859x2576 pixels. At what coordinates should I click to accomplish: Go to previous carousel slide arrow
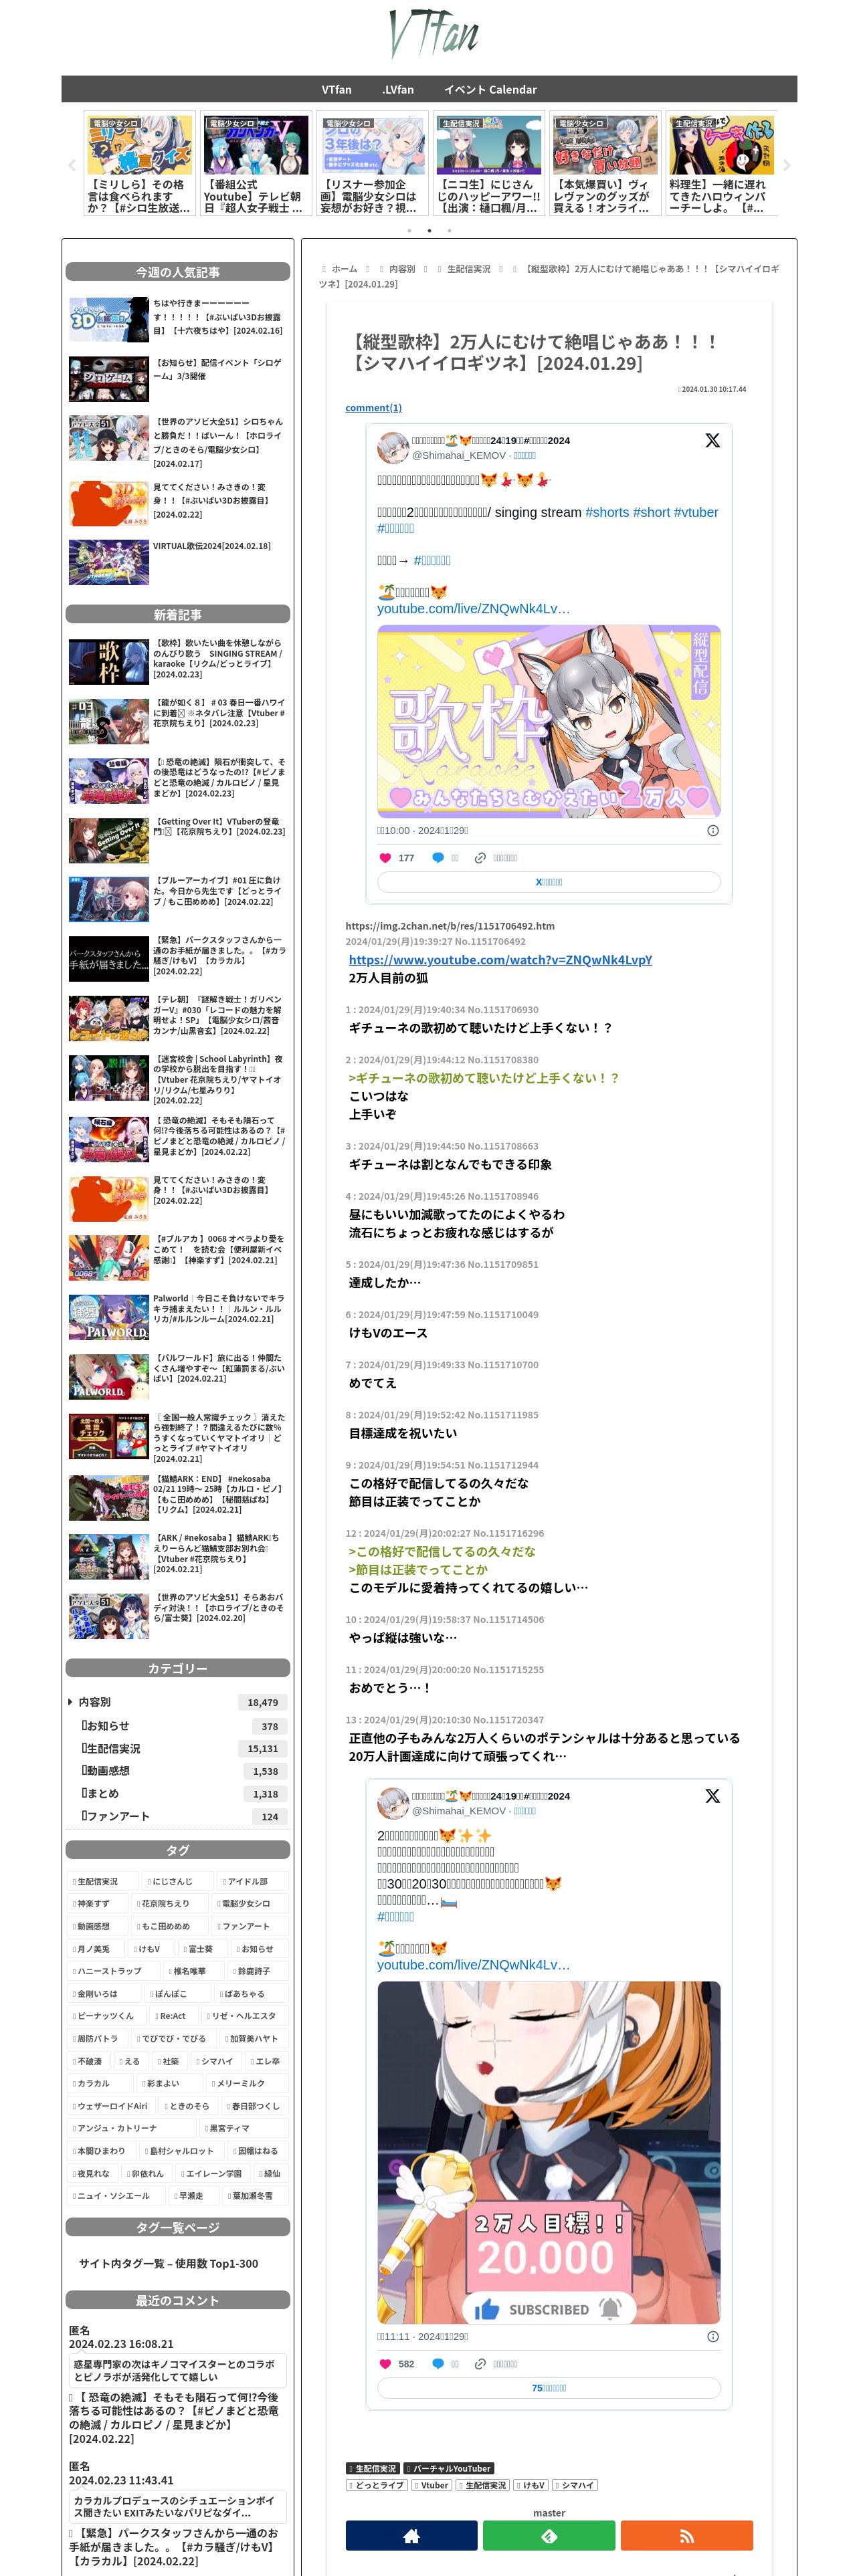tap(71, 165)
